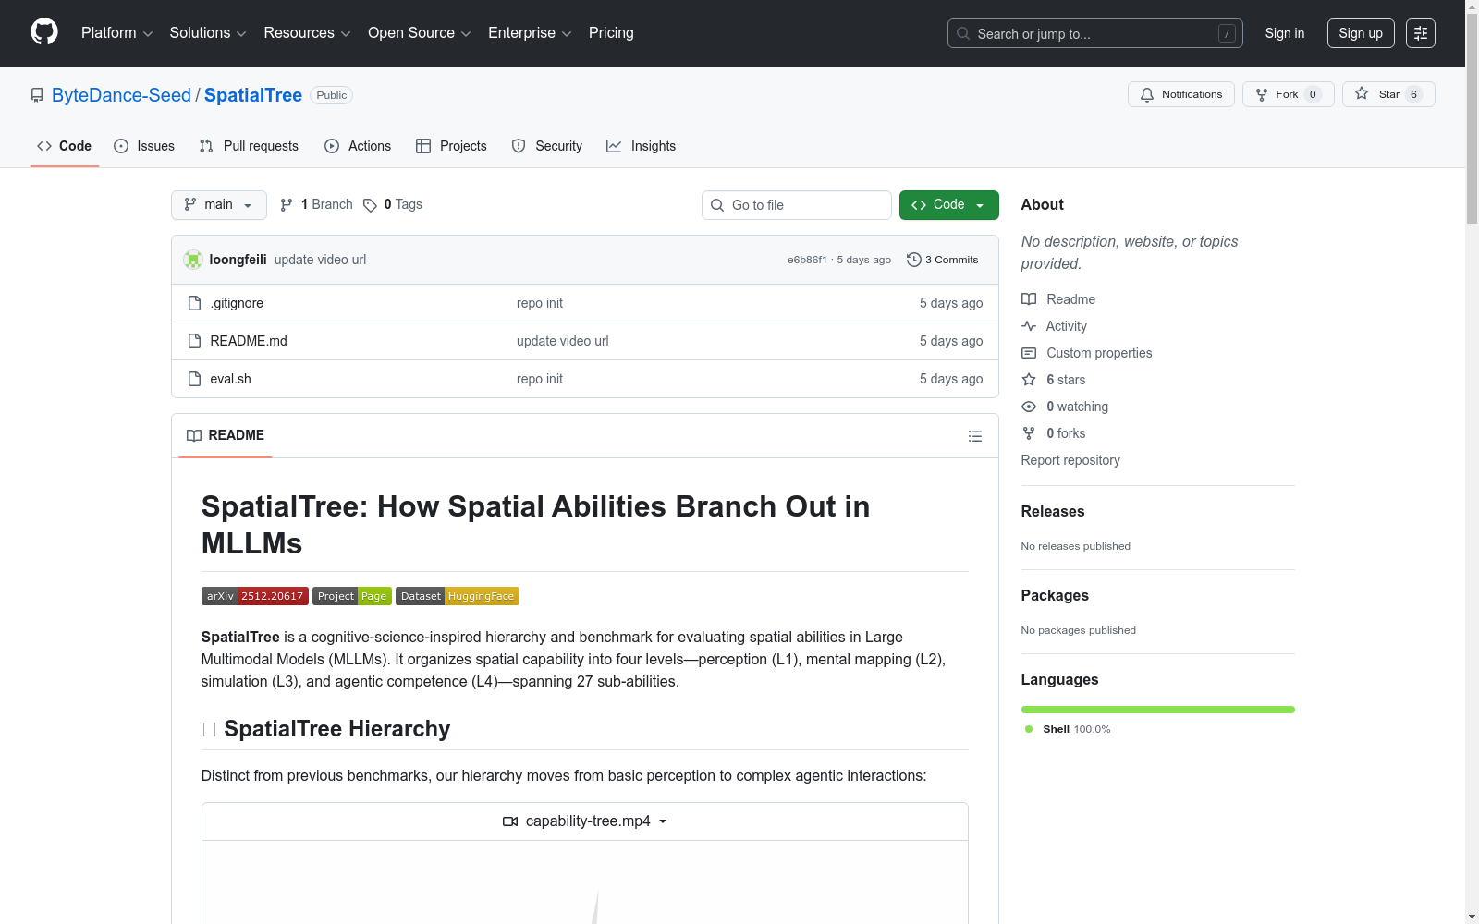Click the Sign up button

pyautogui.click(x=1361, y=33)
